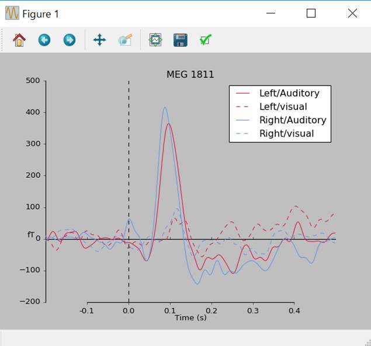
Task: Select the Left/visual legend entry
Action: click(283, 107)
